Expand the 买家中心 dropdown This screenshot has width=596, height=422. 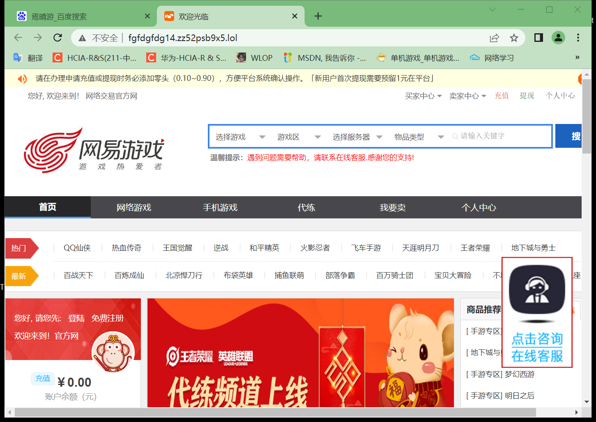pyautogui.click(x=423, y=96)
